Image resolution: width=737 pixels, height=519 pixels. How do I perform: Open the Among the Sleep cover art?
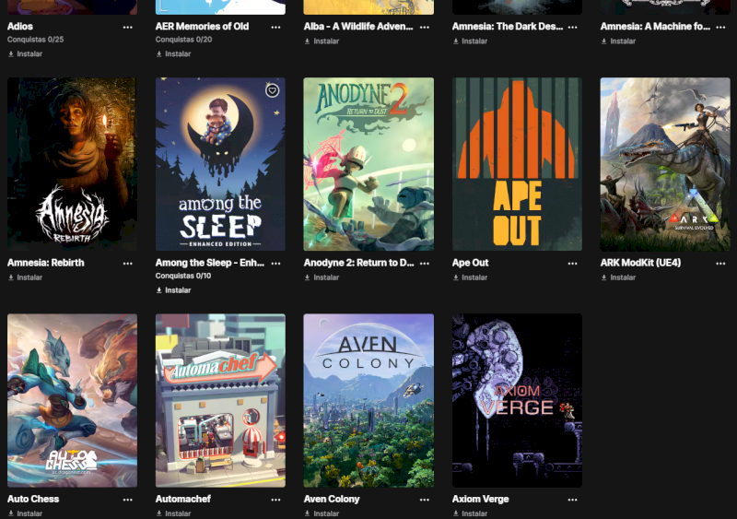pyautogui.click(x=220, y=164)
